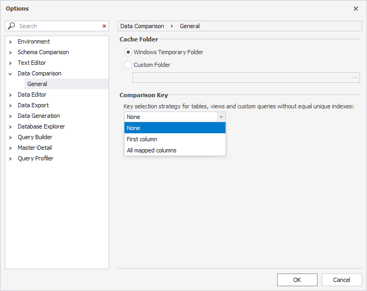Close the Options dialog
367x291 pixels.
[x=355, y=8]
